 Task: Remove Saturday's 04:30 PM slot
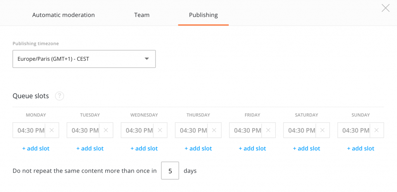pos(323,130)
